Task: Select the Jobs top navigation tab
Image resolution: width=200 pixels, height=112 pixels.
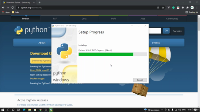Action: 143,19
